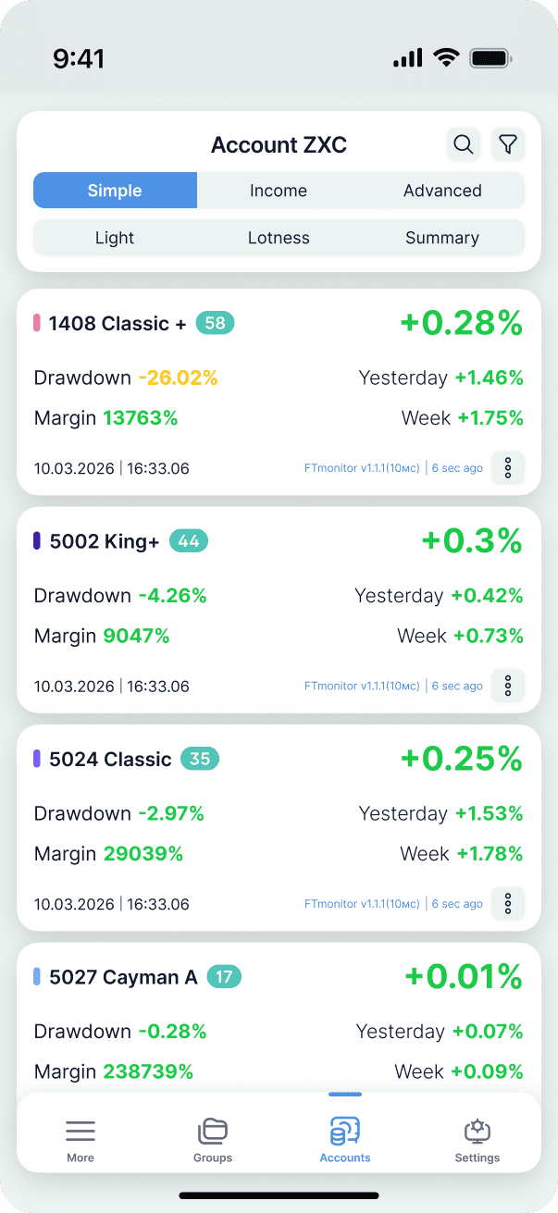Choose the Lotness option

point(279,238)
